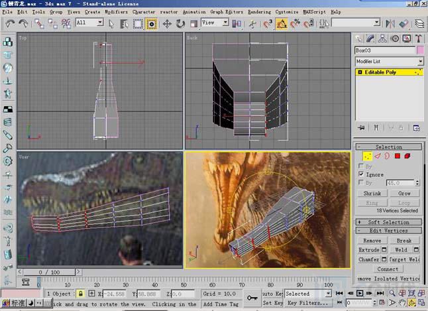Open the Select by Name tool

124,24
